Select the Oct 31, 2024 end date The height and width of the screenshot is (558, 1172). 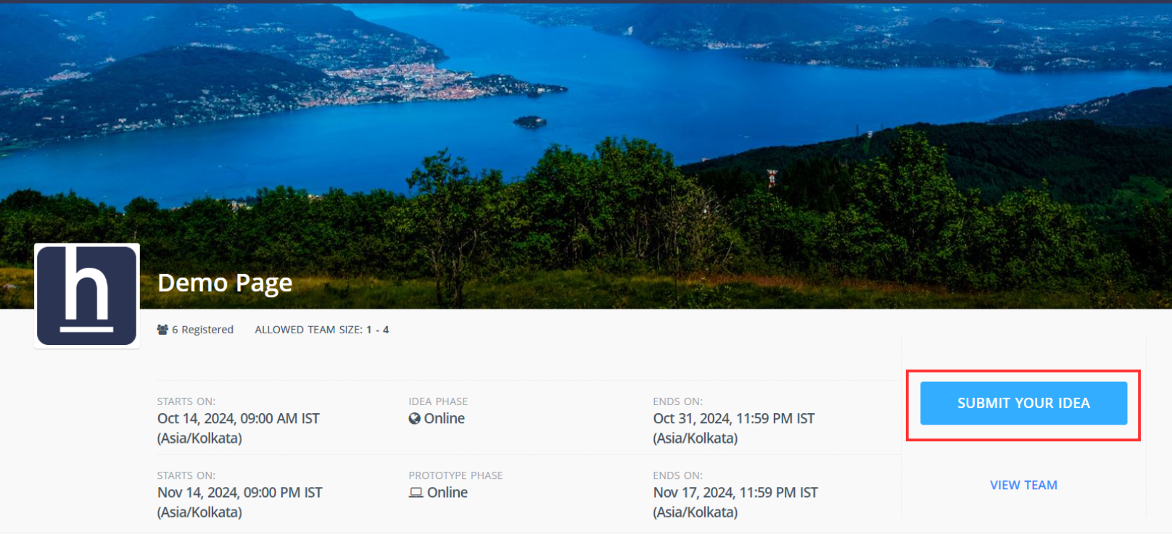(733, 419)
